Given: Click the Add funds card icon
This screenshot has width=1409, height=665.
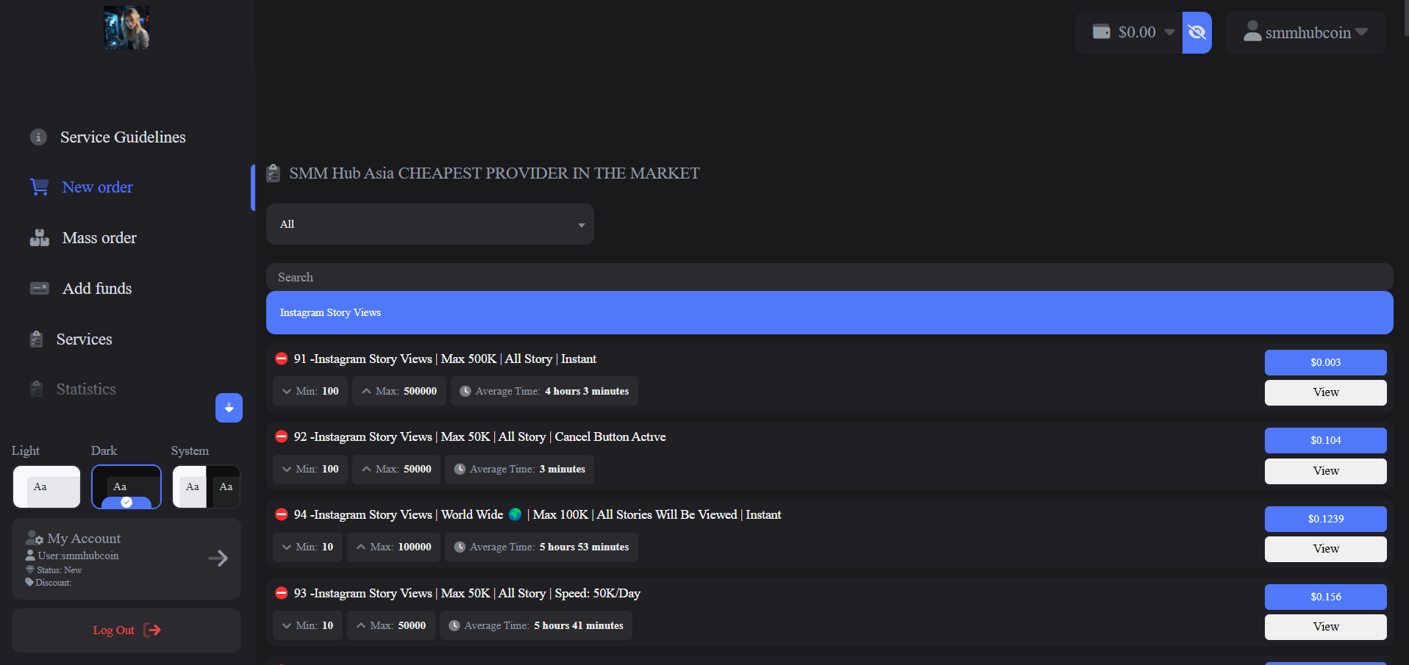Looking at the screenshot, I should [39, 289].
